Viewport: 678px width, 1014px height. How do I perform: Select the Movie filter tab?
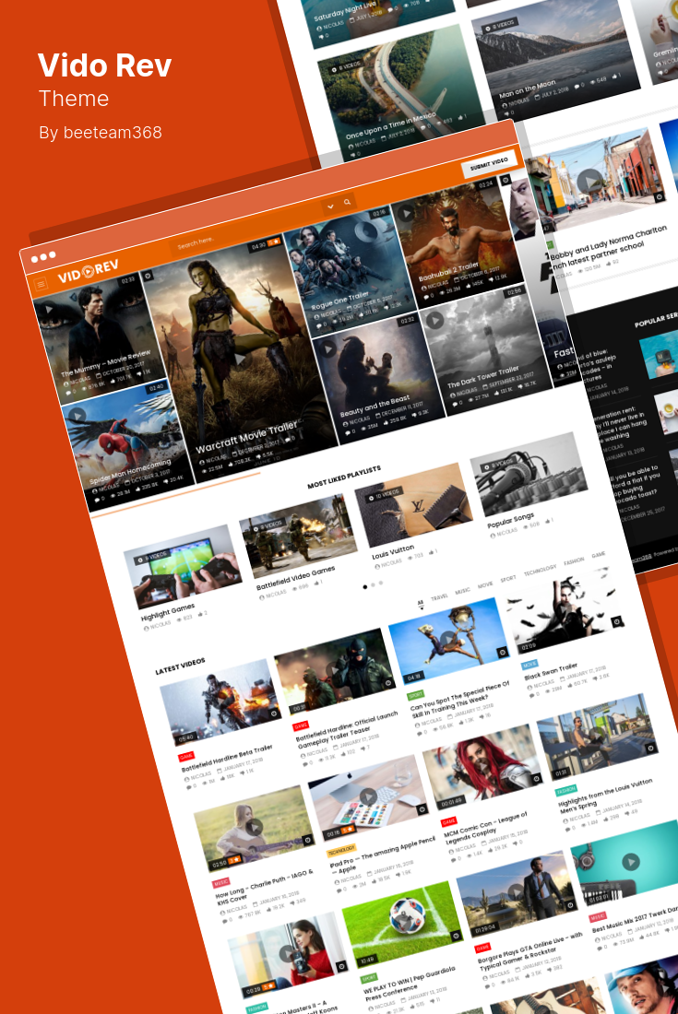(485, 584)
